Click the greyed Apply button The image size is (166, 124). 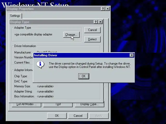pos(99,116)
